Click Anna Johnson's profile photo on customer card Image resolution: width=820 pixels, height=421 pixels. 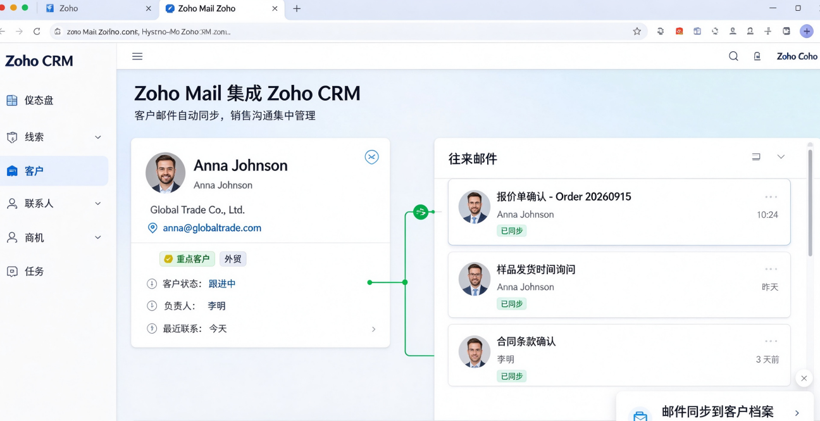(166, 172)
